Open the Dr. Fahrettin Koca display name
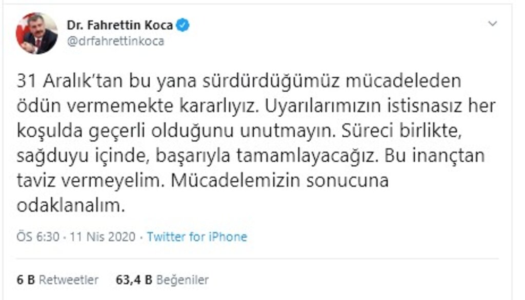This screenshot has height=300, width=525. [x=119, y=26]
